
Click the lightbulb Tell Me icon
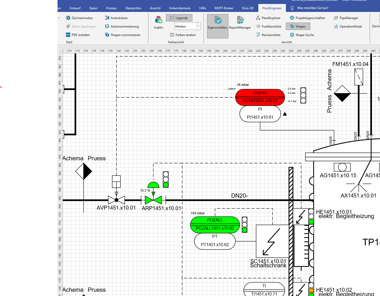click(x=292, y=8)
